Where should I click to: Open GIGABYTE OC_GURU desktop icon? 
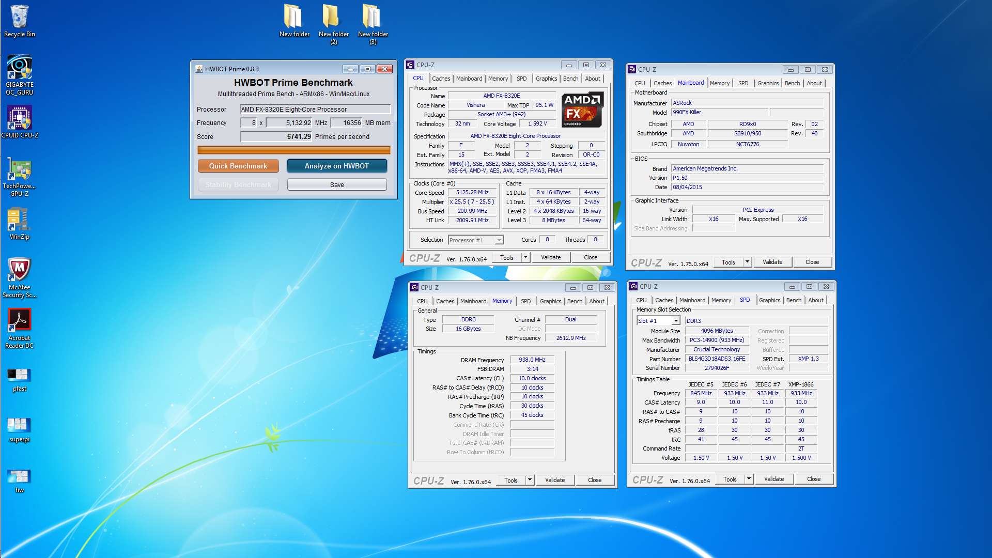point(20,75)
